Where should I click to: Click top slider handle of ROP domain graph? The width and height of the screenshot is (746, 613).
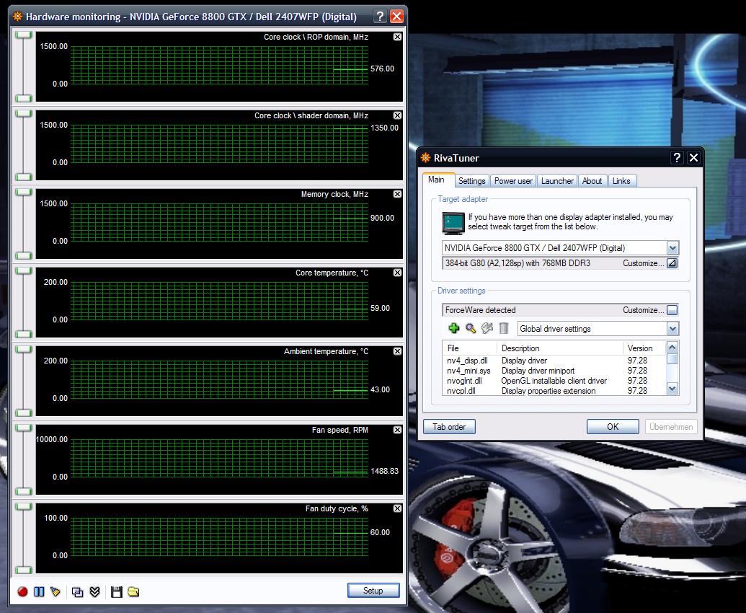point(23,35)
